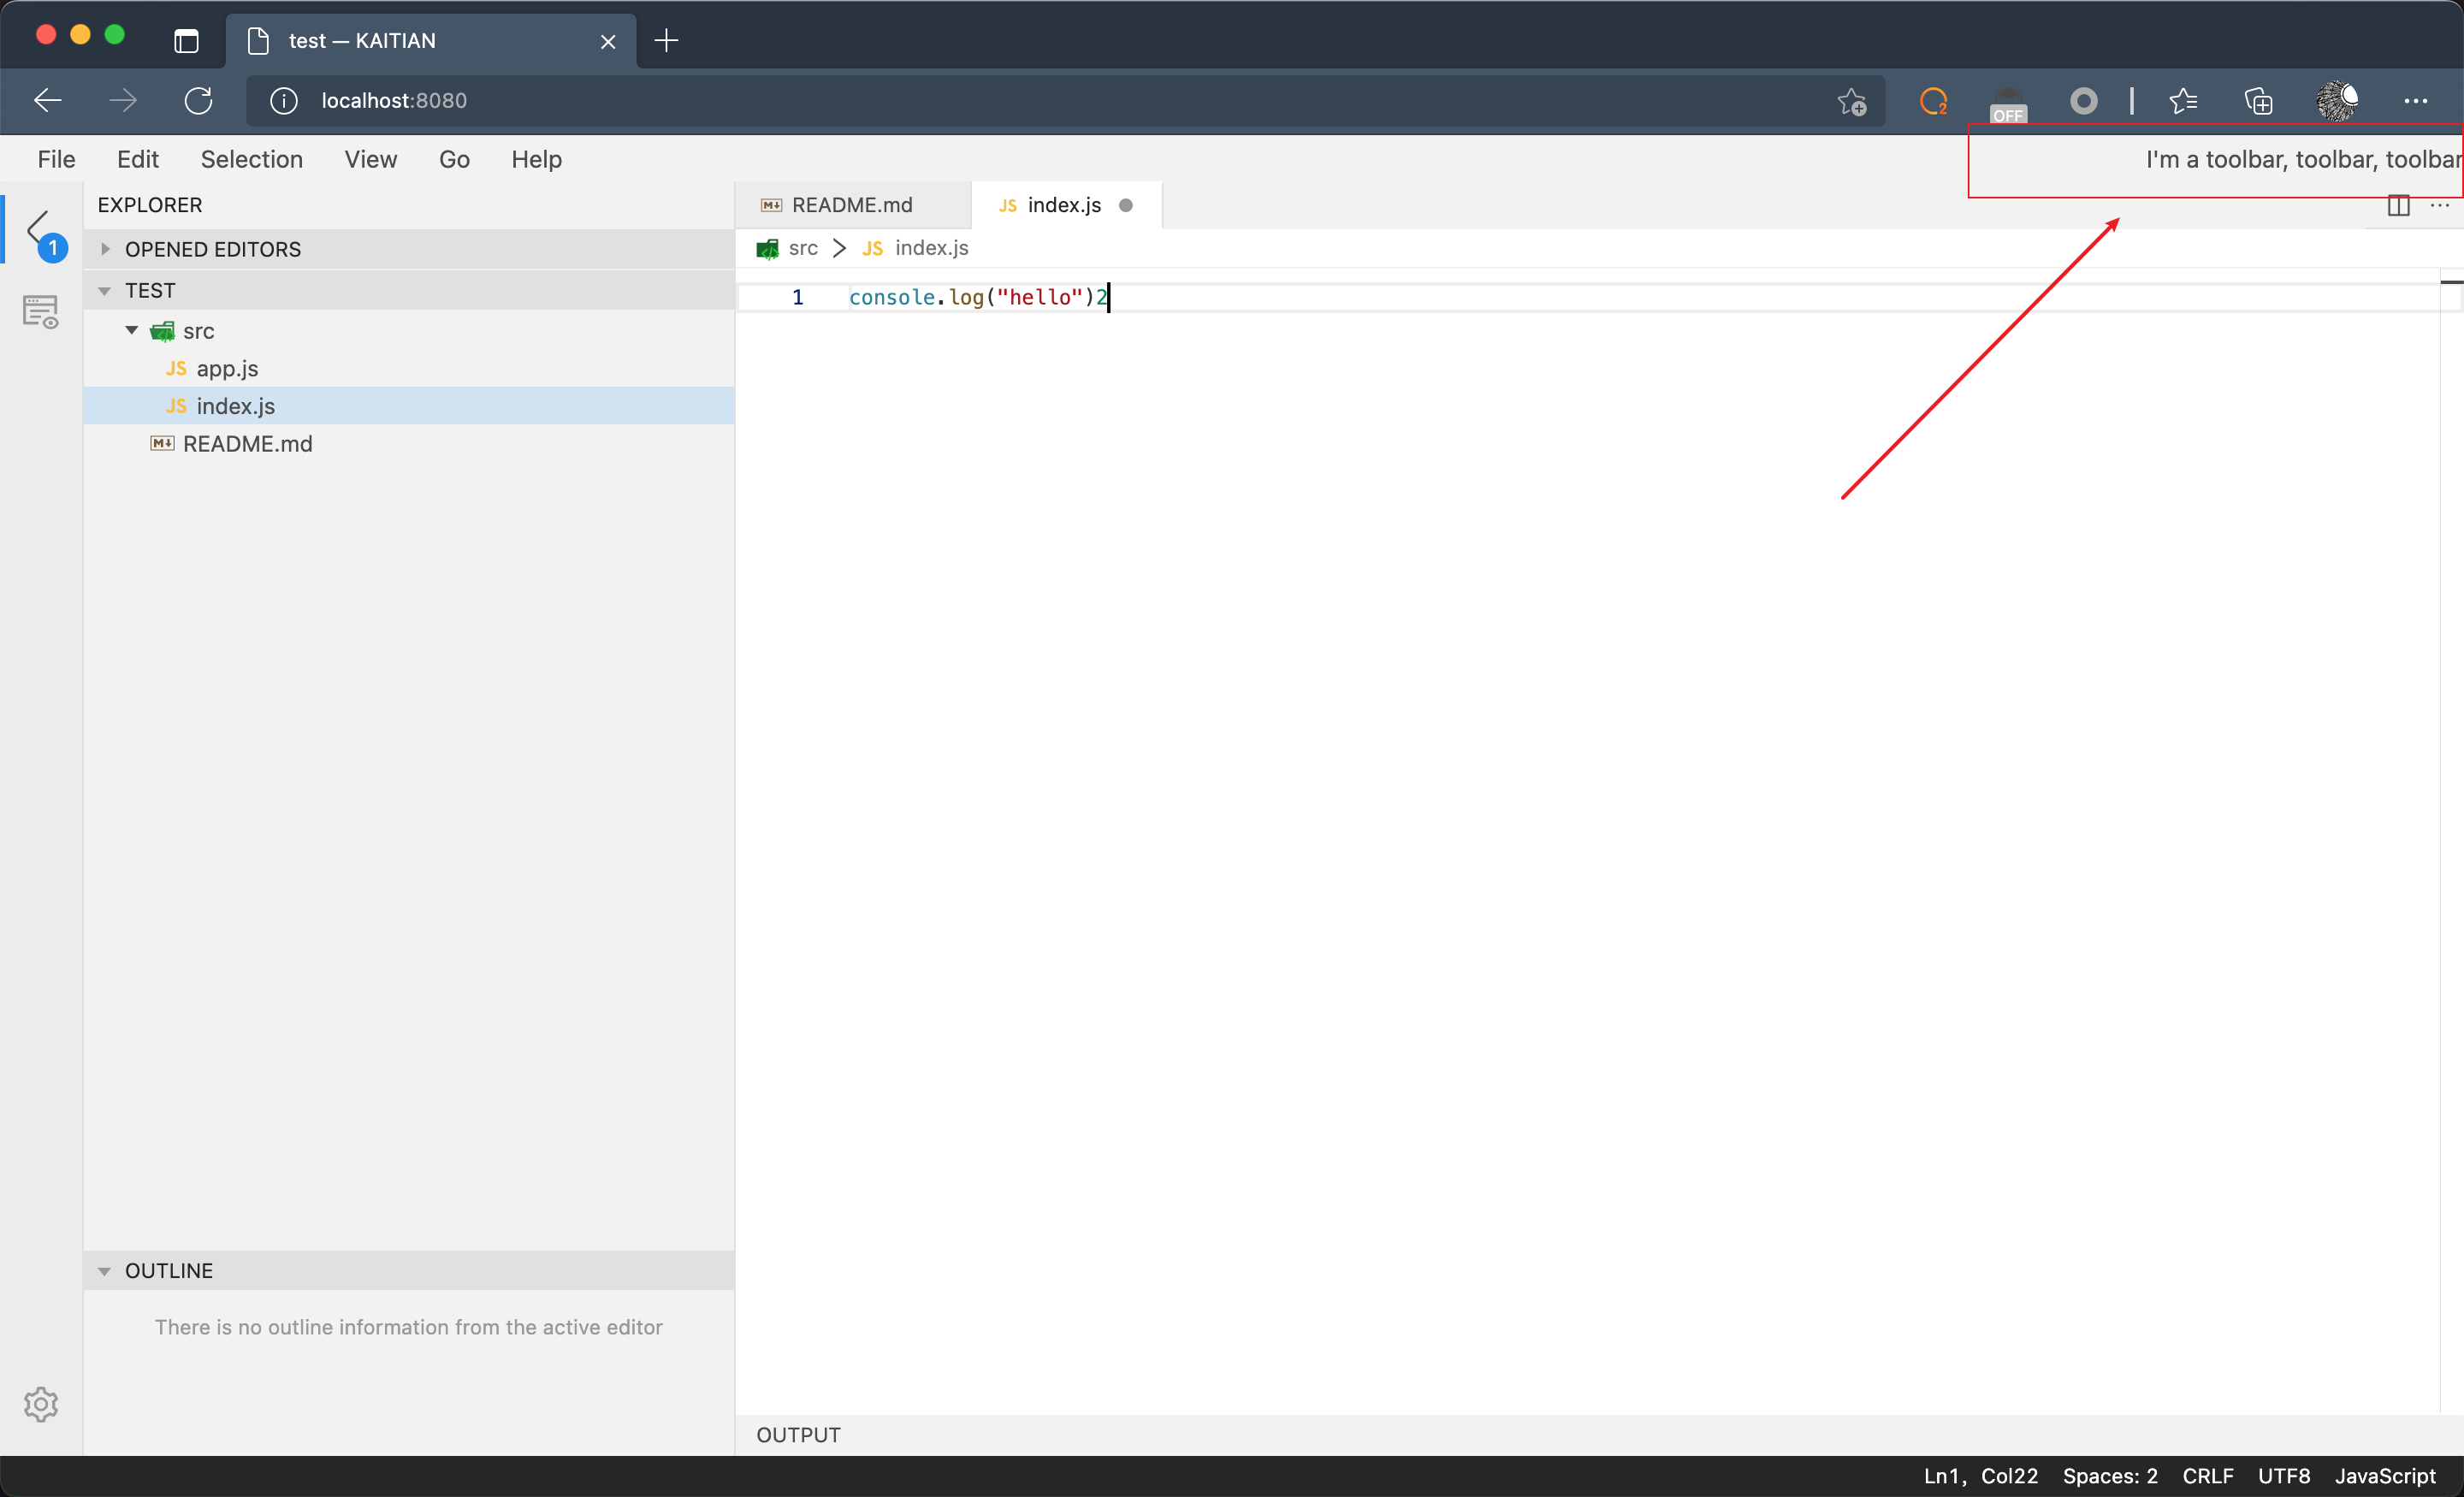Open the Selection menu
This screenshot has height=1497, width=2464.
251,159
